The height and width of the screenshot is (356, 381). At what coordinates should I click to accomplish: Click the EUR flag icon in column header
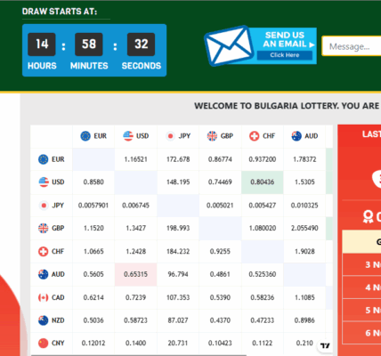85,136
